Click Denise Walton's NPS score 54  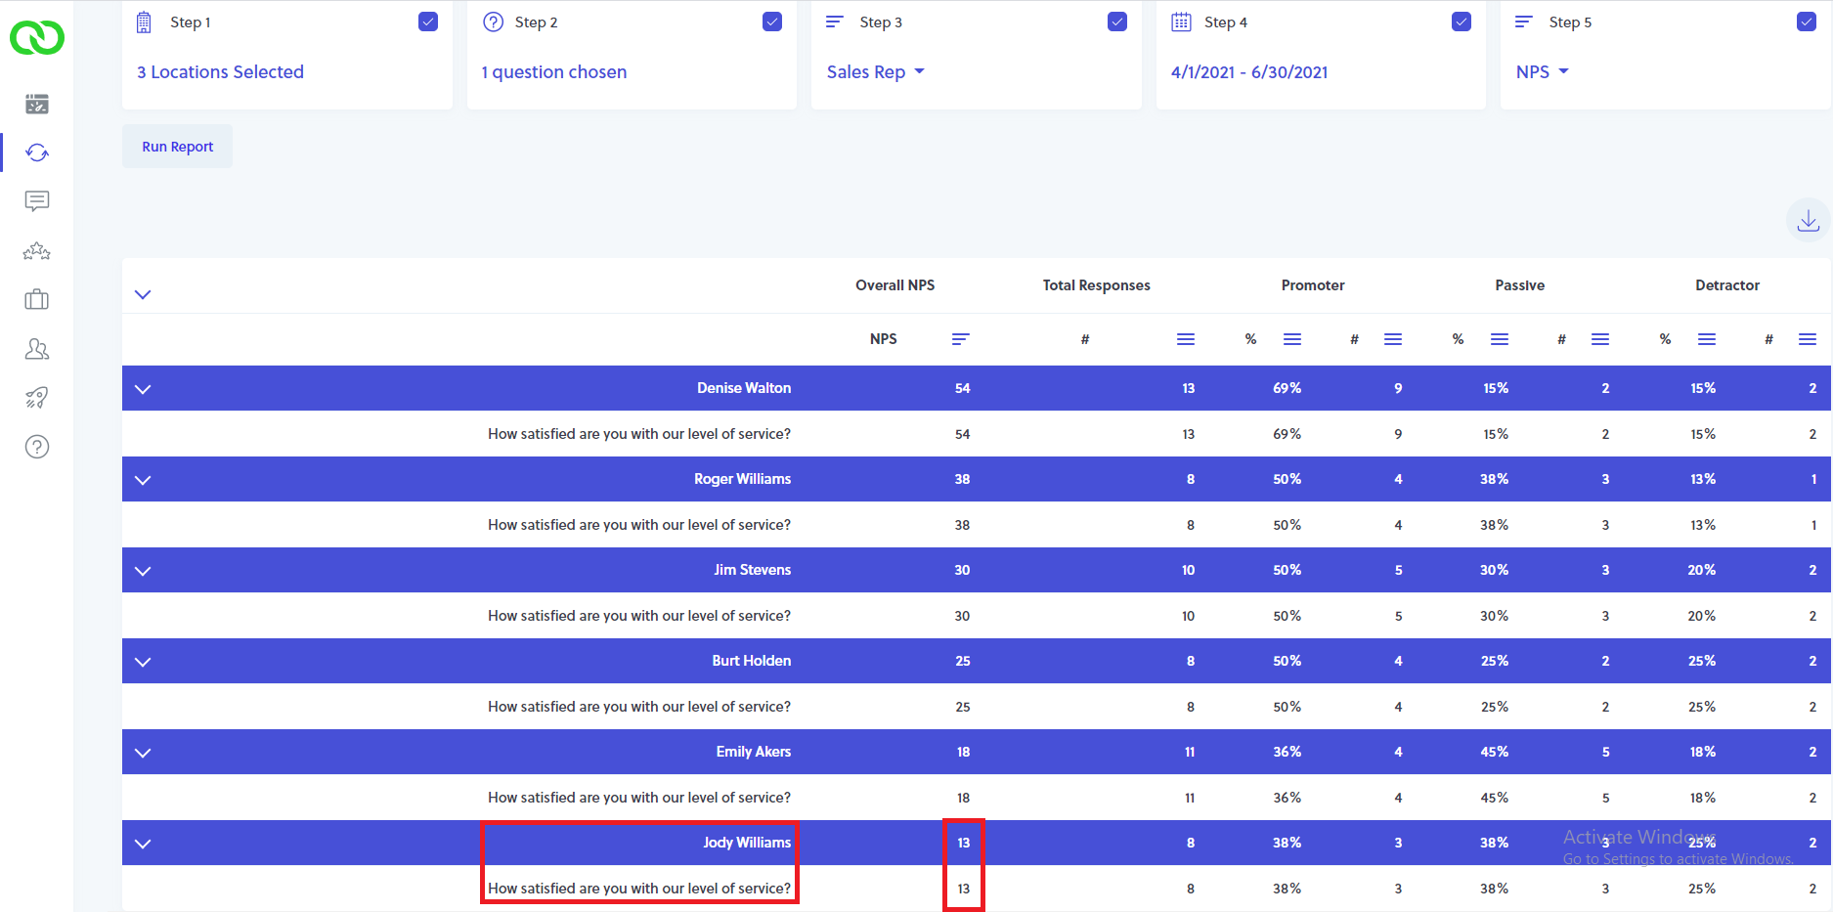pos(962,388)
